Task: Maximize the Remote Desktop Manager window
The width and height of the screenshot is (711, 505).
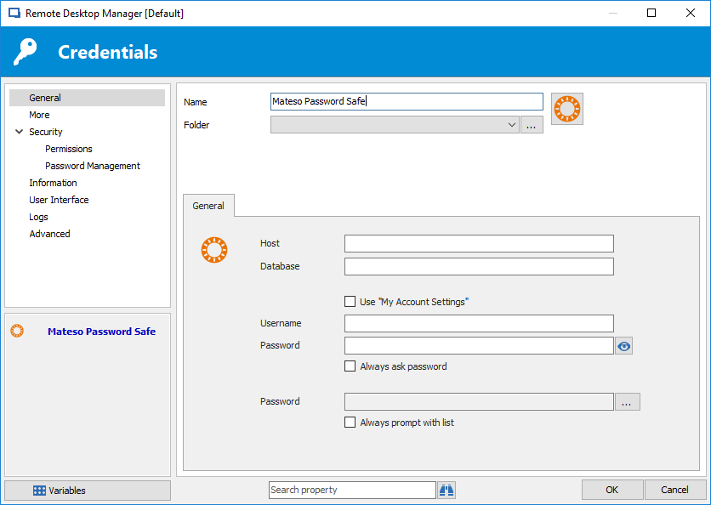Action: tap(651, 13)
